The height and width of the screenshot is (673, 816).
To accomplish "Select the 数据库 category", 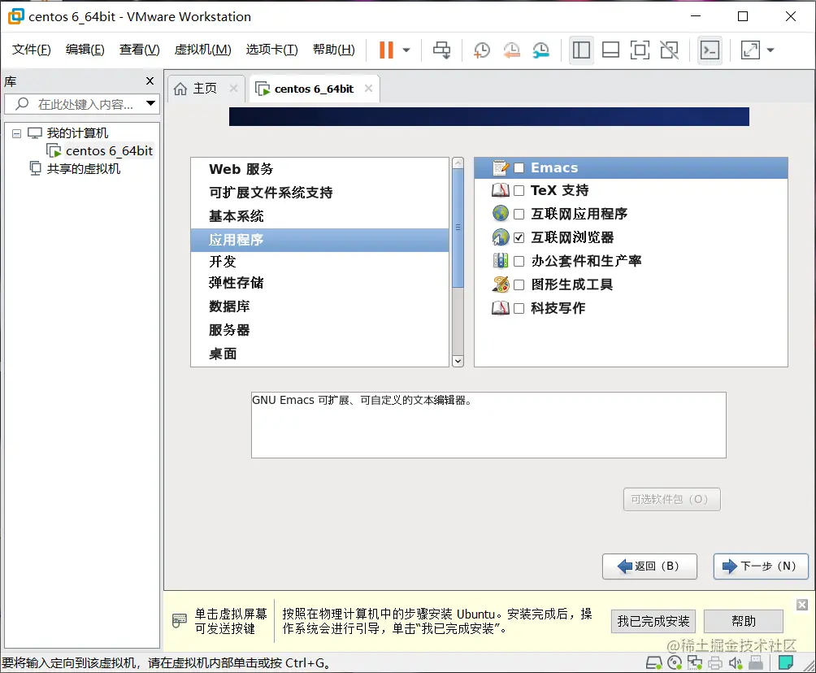I will 319,306.
